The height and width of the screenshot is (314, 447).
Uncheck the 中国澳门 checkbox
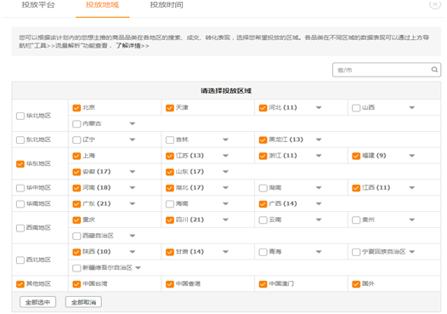pos(263,284)
